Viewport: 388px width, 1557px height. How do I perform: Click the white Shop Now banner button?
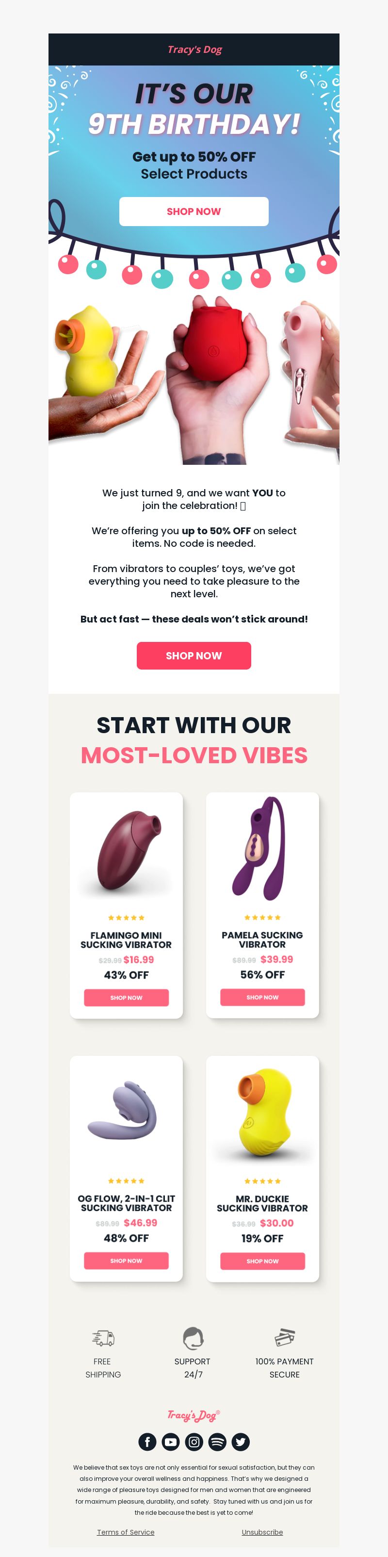194,212
